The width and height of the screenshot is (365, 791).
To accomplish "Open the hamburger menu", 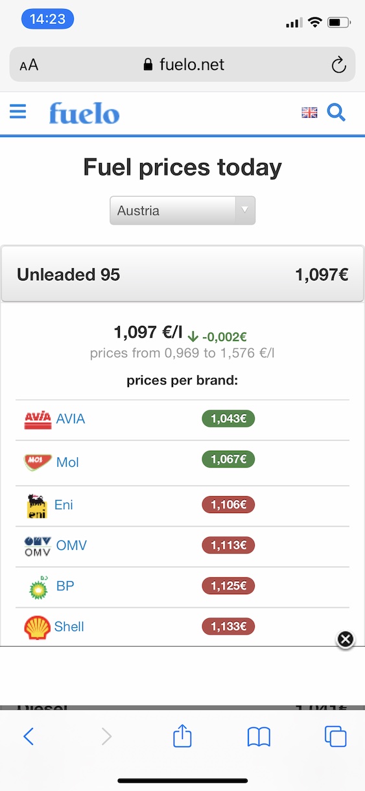I will (18, 112).
